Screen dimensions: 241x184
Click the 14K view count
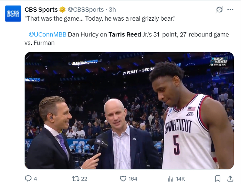(180, 178)
